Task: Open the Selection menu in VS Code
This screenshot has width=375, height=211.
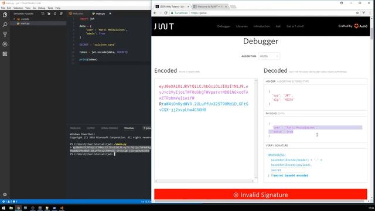Action: [x=18, y=8]
